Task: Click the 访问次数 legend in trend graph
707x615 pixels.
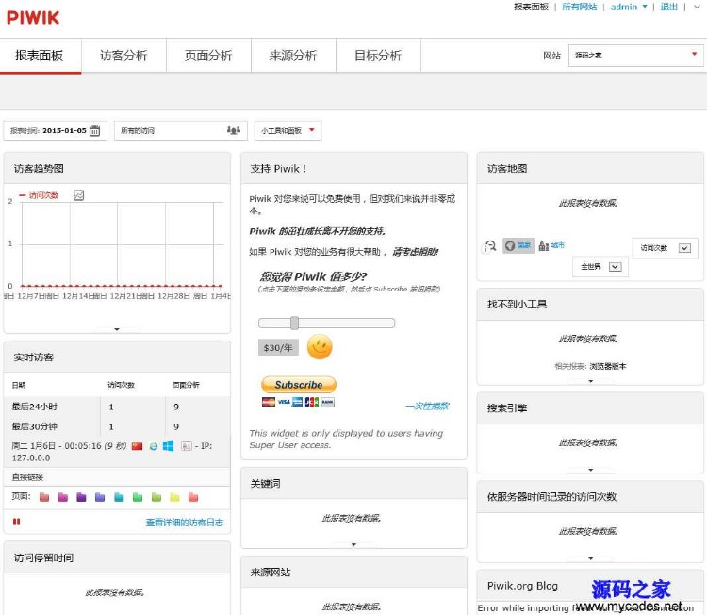Action: (x=39, y=195)
